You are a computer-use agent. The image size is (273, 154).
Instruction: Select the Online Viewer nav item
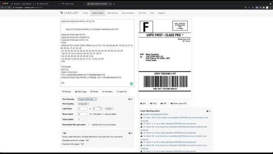point(98,13)
